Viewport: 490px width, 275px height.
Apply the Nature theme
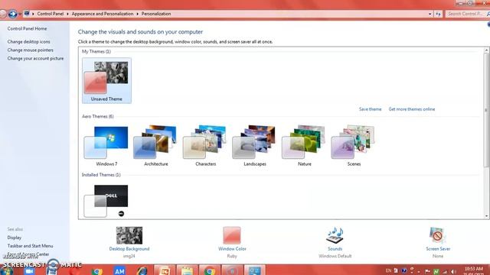[304, 145]
